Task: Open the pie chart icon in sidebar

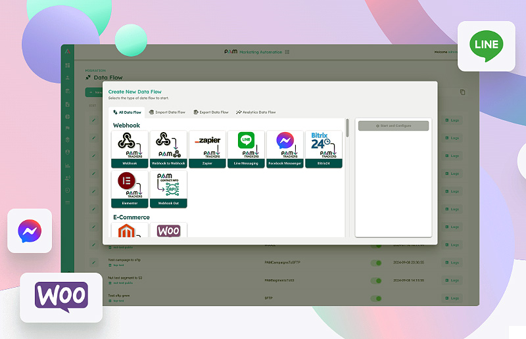Action: 68,117
